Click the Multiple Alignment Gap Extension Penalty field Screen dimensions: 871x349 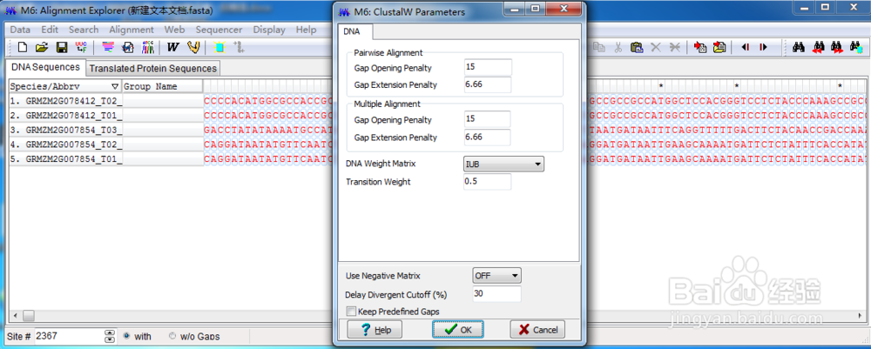point(487,137)
